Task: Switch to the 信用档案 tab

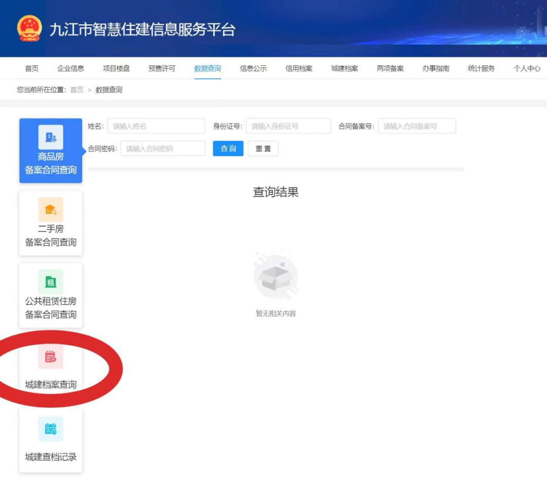Action: coord(299,68)
